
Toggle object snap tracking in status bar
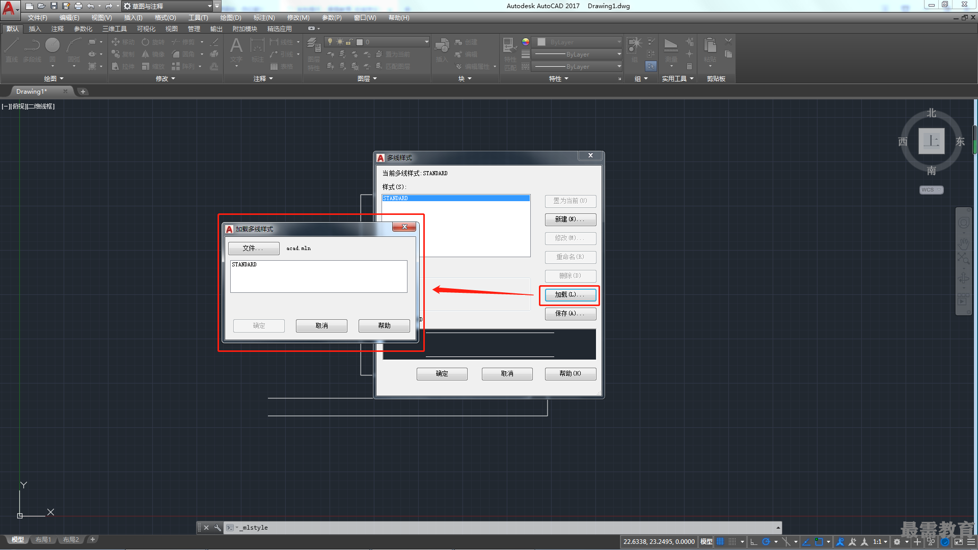pos(806,542)
